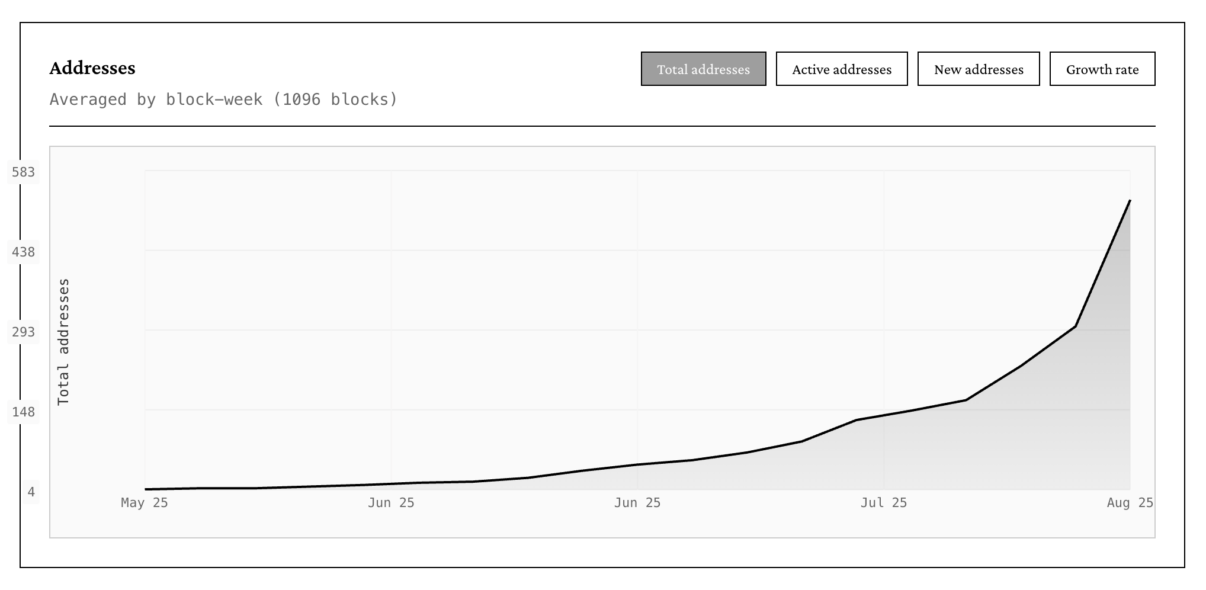Click the rotated Total addresses axis title
Image resolution: width=1206 pixels, height=590 pixels.
(x=63, y=342)
